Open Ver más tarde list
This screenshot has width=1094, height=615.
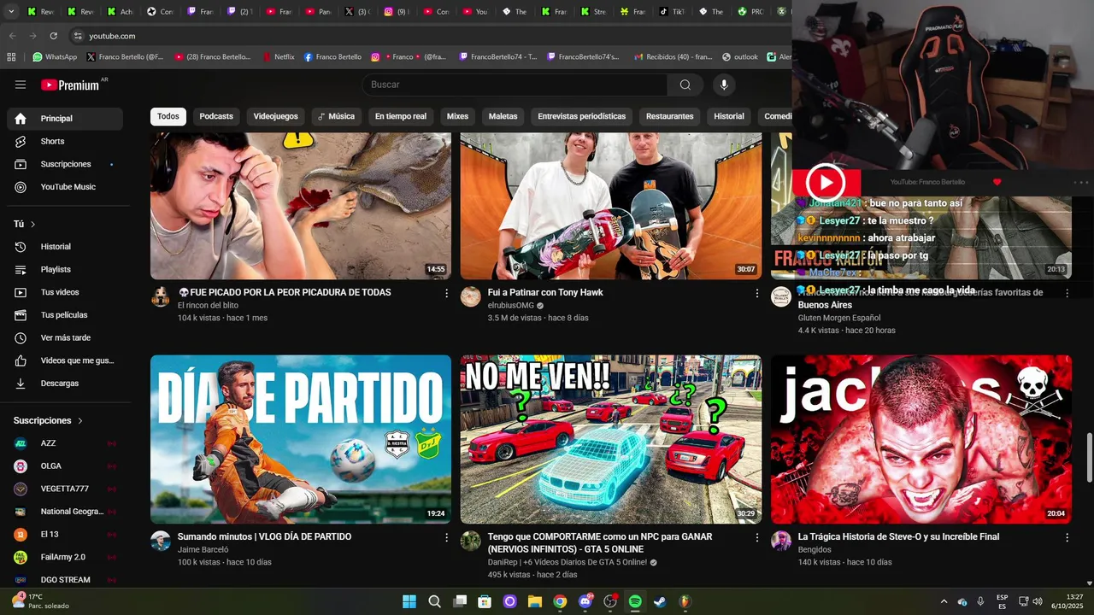(x=65, y=337)
